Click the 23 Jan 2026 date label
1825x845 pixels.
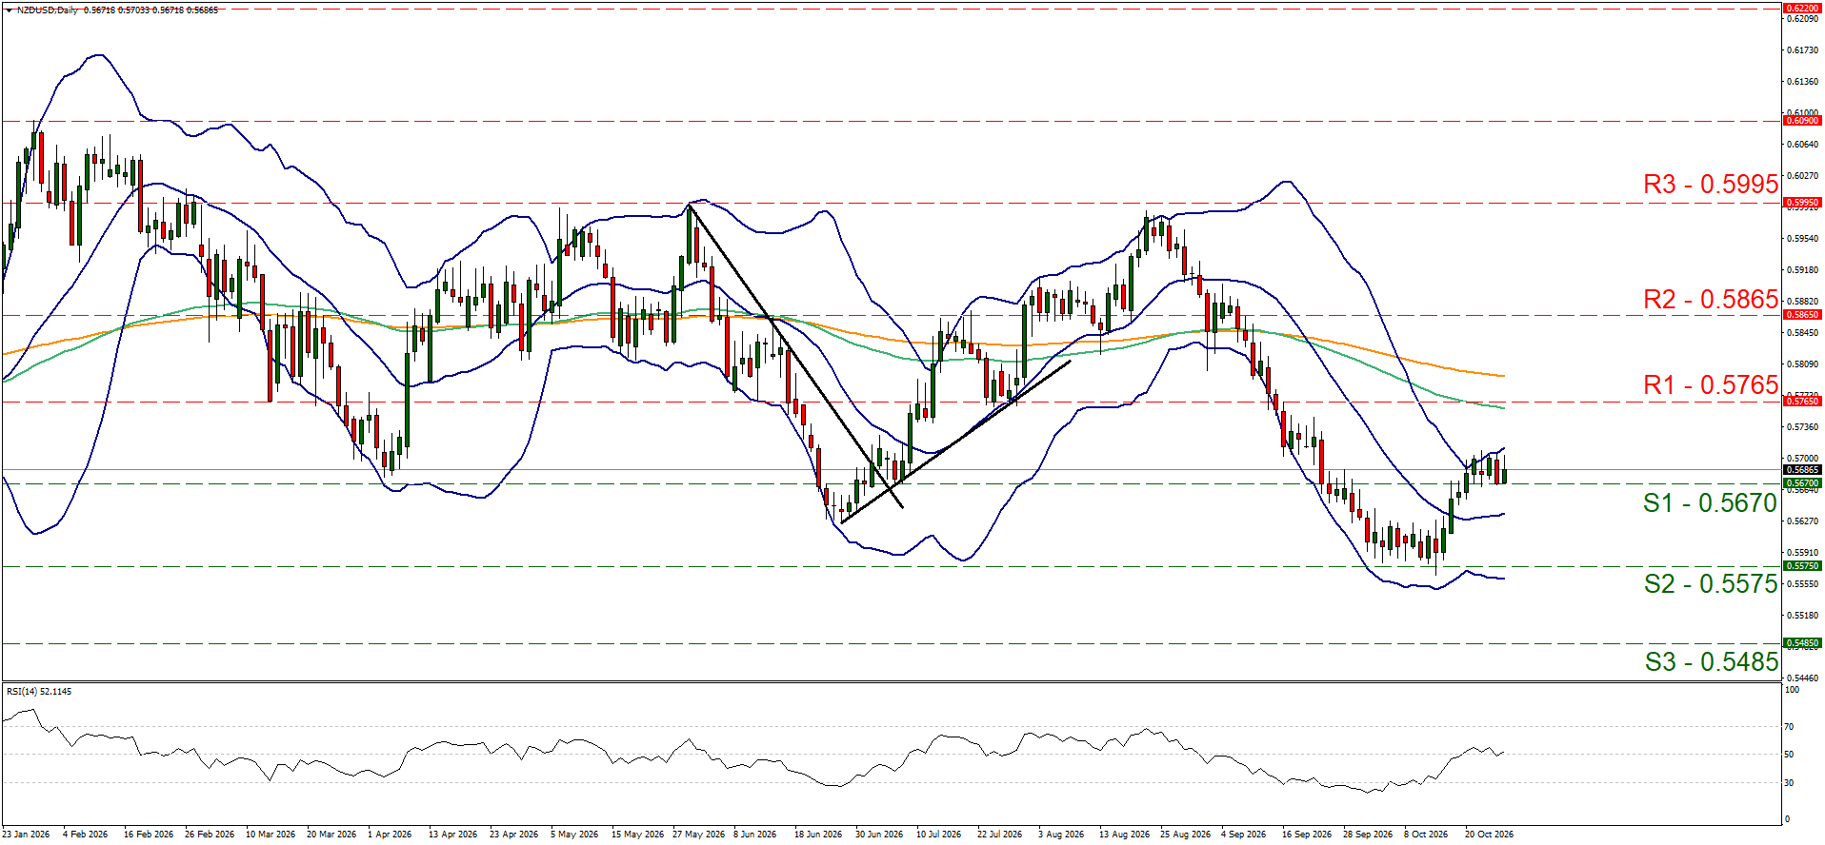26,835
